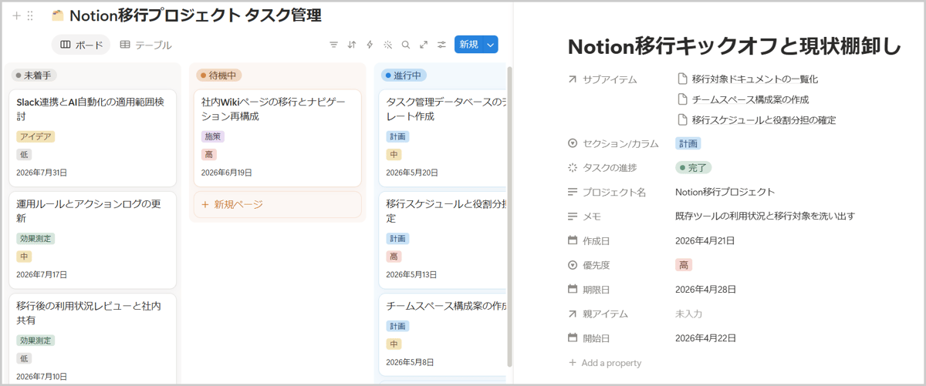
Task: Click the expand full-page arrows icon
Action: pos(424,45)
